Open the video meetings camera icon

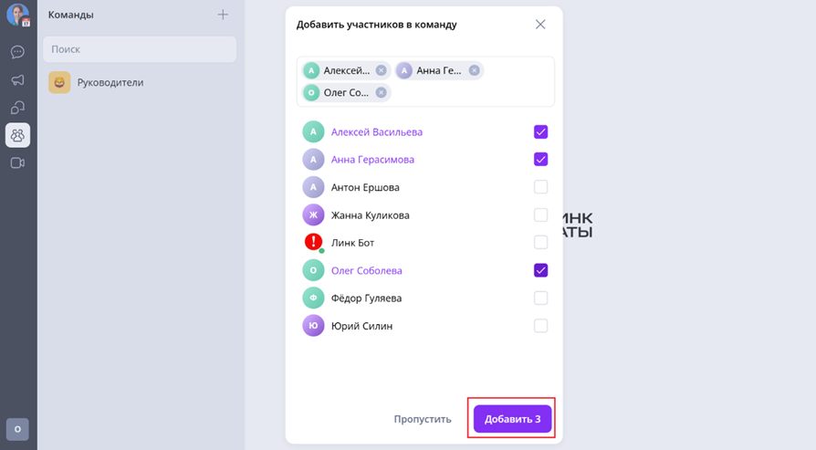[17, 162]
